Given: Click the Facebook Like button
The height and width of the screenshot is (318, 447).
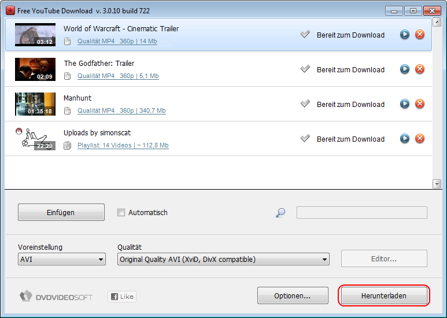Looking at the screenshot, I should click(122, 297).
